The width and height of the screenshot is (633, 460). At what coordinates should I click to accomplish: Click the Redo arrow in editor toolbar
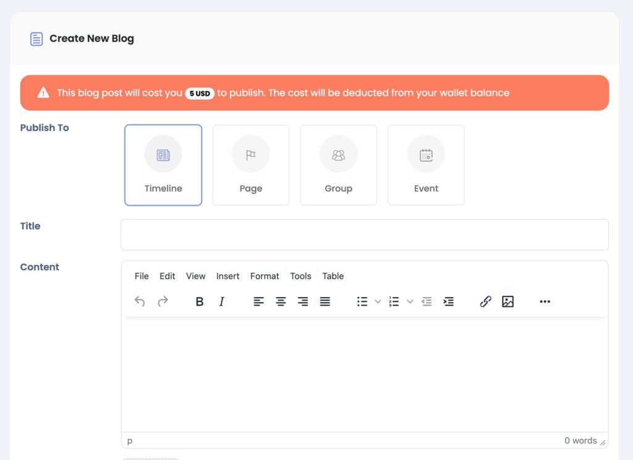point(163,301)
